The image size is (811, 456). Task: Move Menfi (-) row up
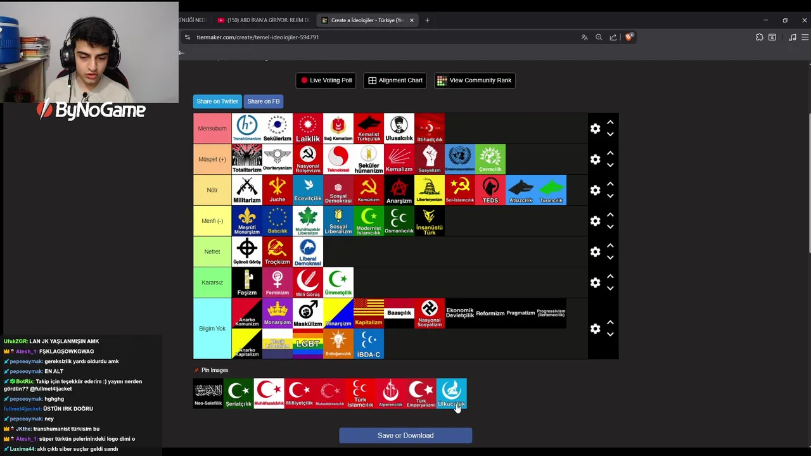click(x=610, y=215)
